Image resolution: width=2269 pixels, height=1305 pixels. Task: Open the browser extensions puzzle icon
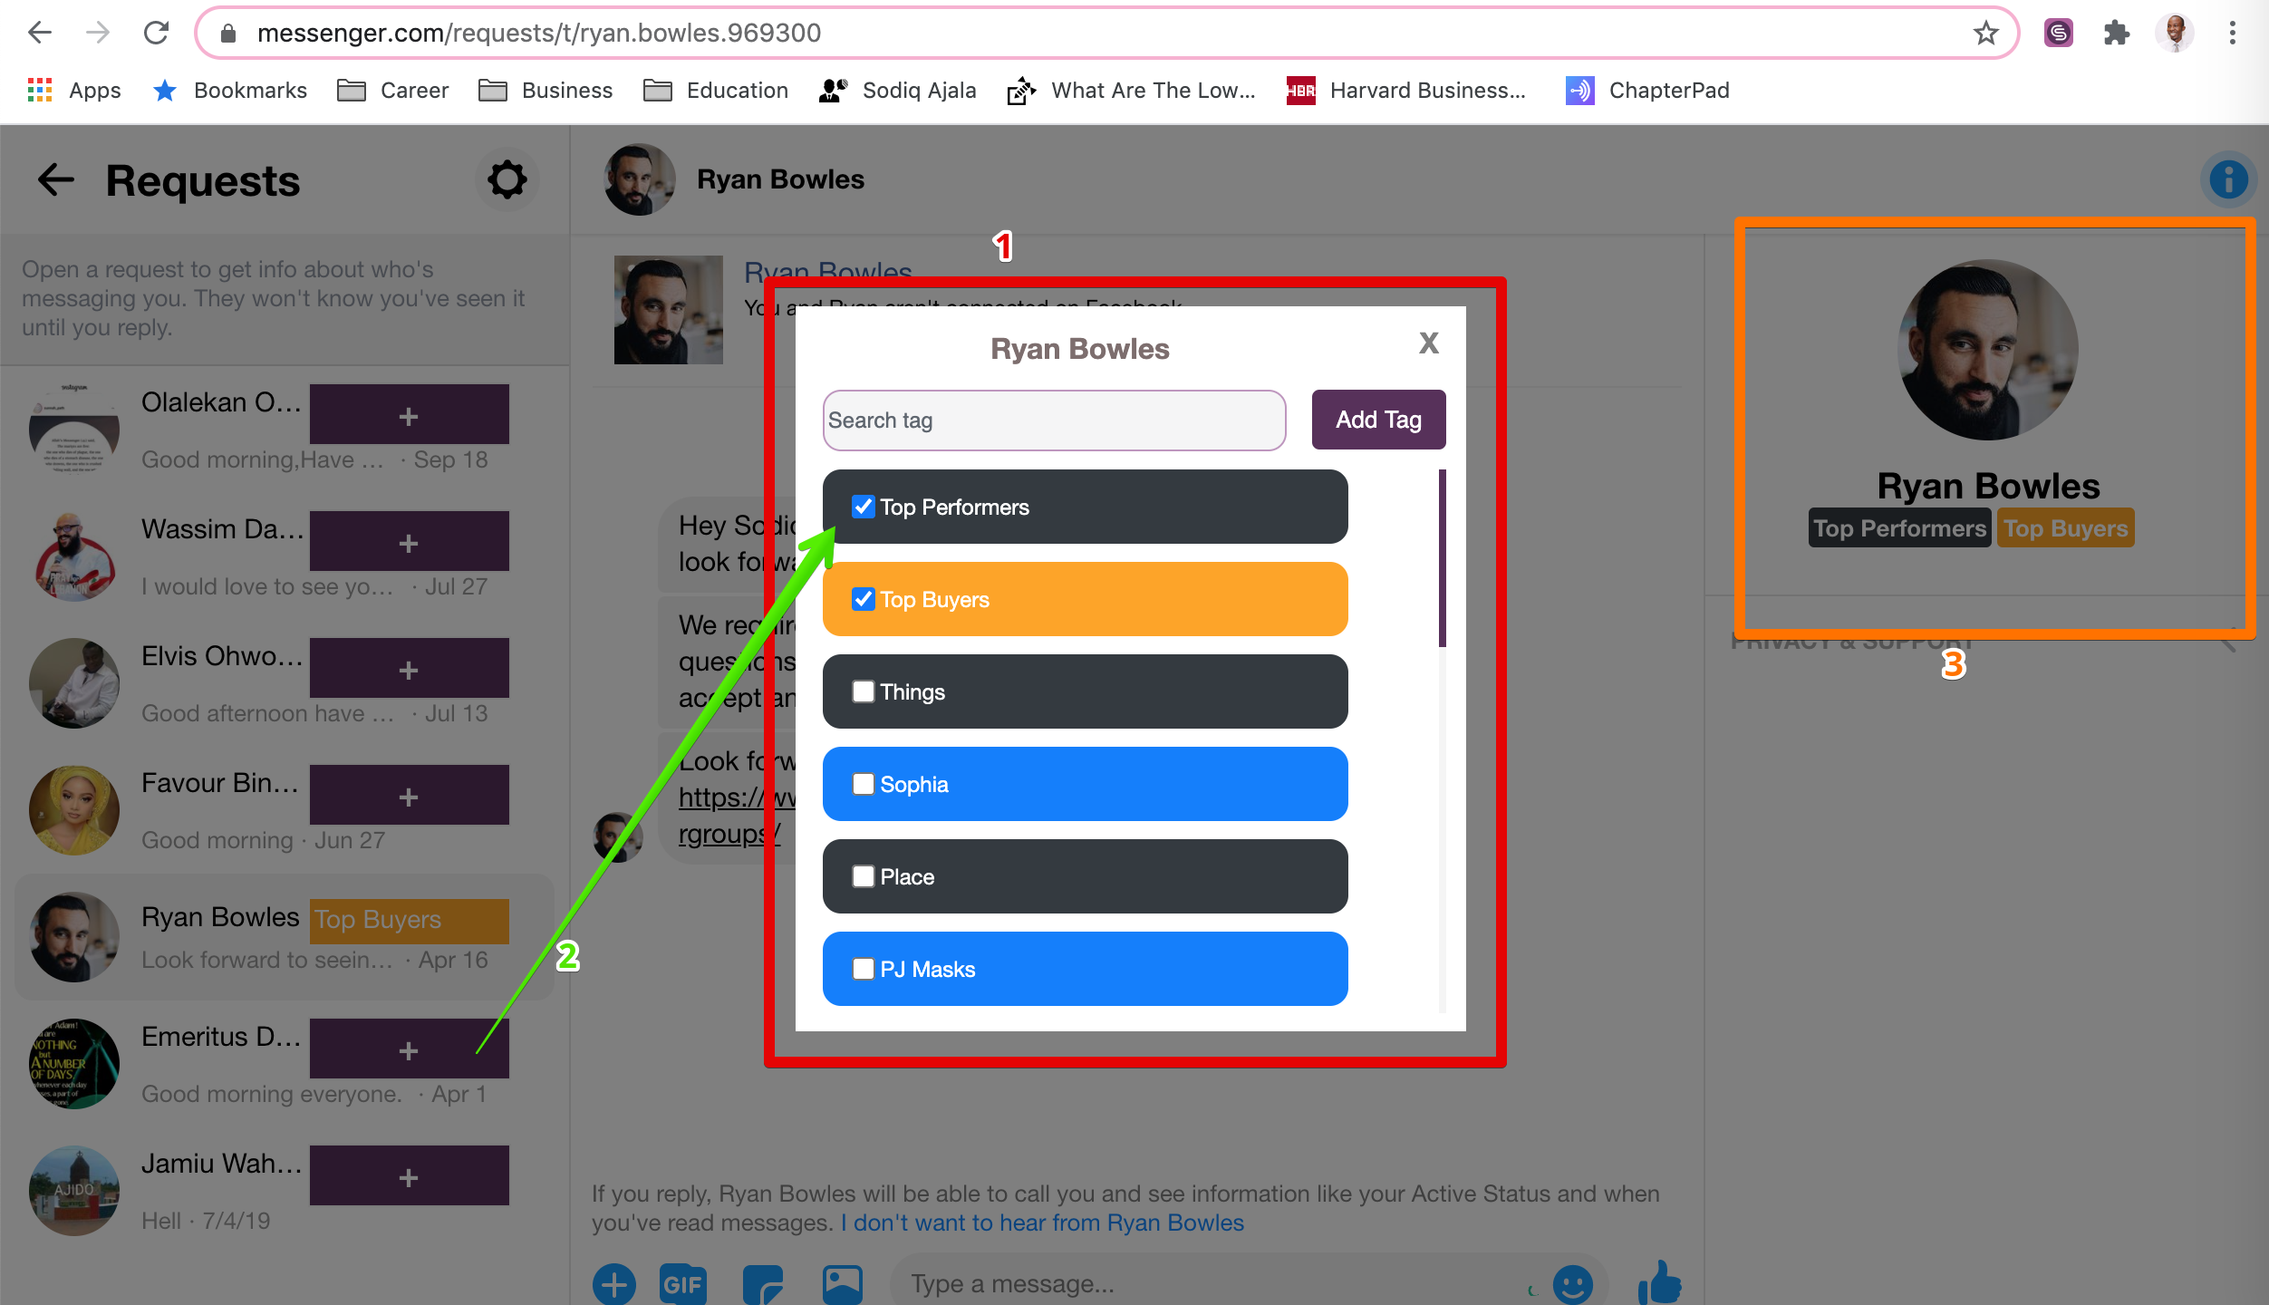[2117, 34]
